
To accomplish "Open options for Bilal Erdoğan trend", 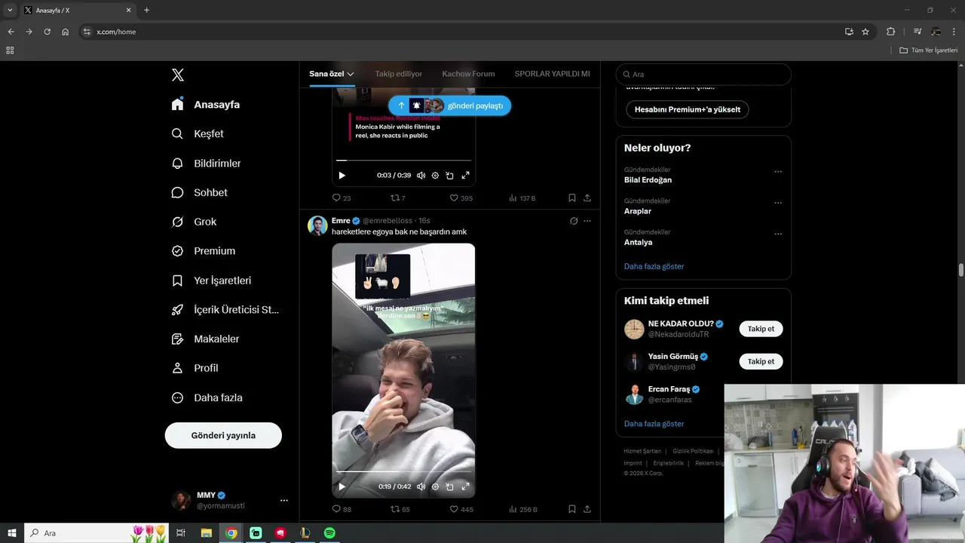I will [778, 172].
